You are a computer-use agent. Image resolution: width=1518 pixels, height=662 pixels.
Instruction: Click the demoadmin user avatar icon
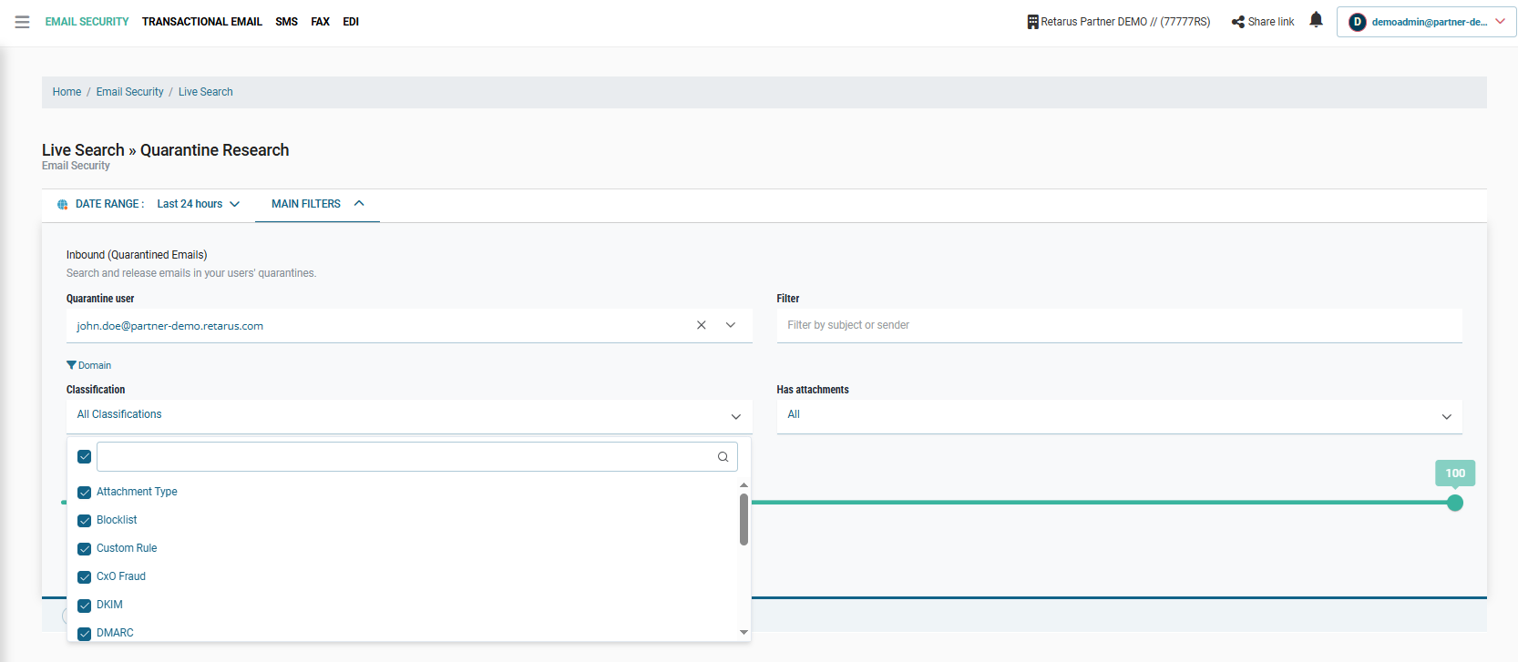1357,22
